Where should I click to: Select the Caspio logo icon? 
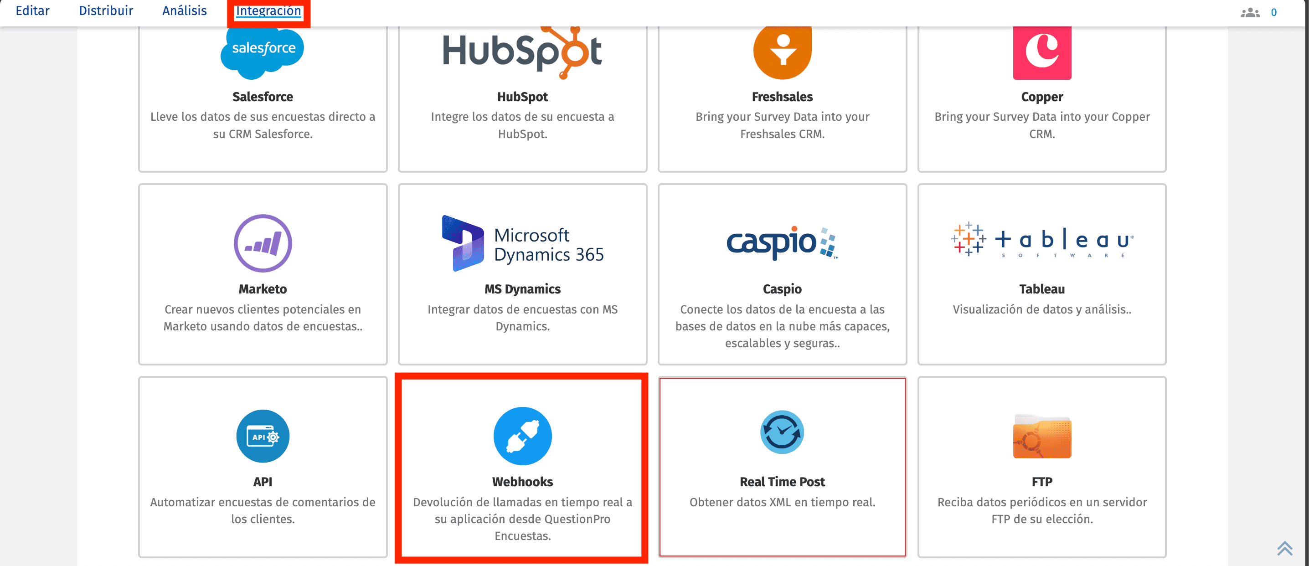click(782, 244)
